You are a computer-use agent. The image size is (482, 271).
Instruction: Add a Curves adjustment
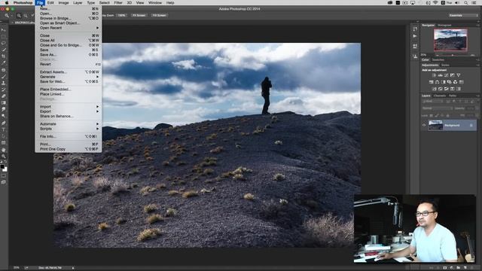pyautogui.click(x=447, y=75)
